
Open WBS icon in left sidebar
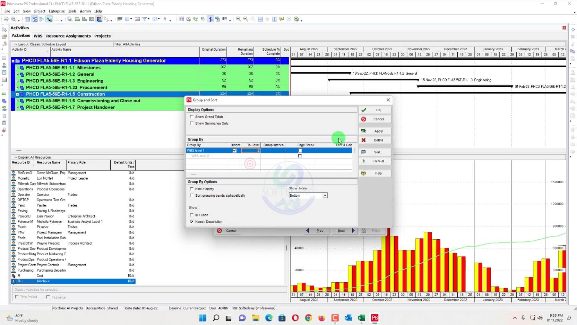(x=4, y=101)
